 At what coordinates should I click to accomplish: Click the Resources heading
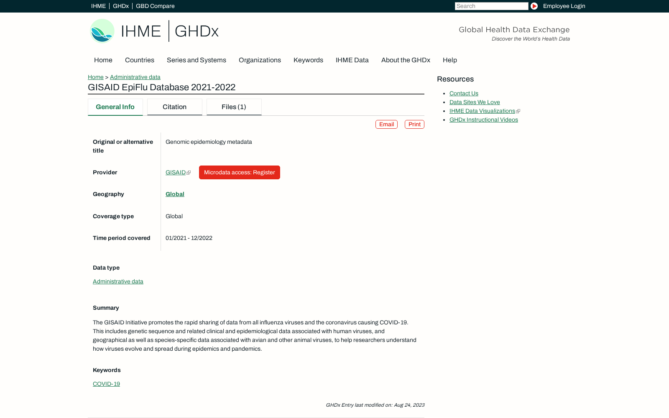click(x=455, y=79)
